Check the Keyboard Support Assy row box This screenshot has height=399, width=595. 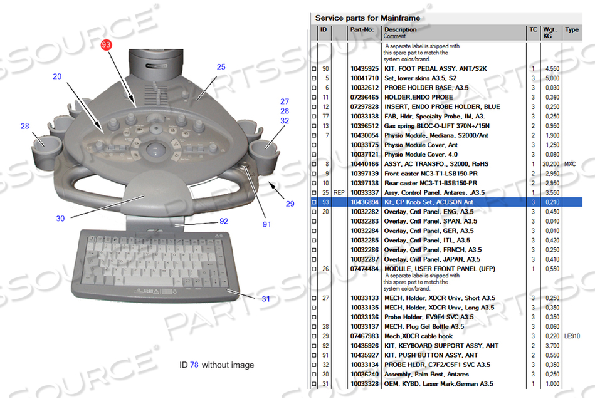point(315,345)
